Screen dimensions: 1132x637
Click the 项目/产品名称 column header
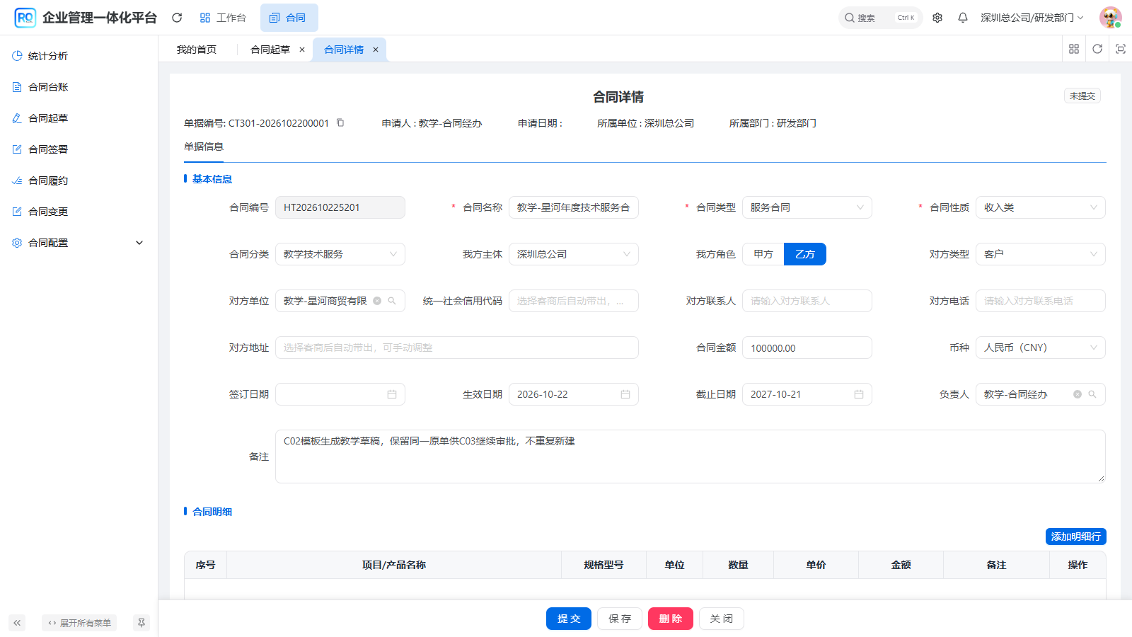pyautogui.click(x=394, y=565)
